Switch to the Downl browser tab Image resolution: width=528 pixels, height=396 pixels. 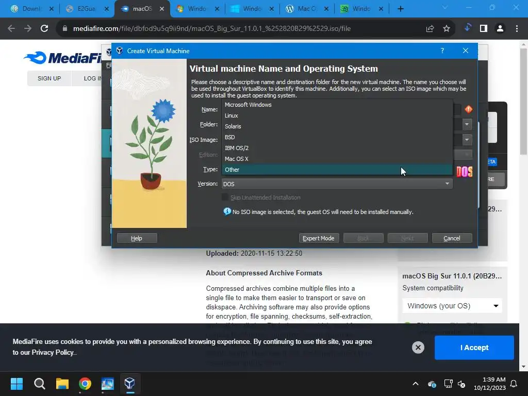[31, 9]
